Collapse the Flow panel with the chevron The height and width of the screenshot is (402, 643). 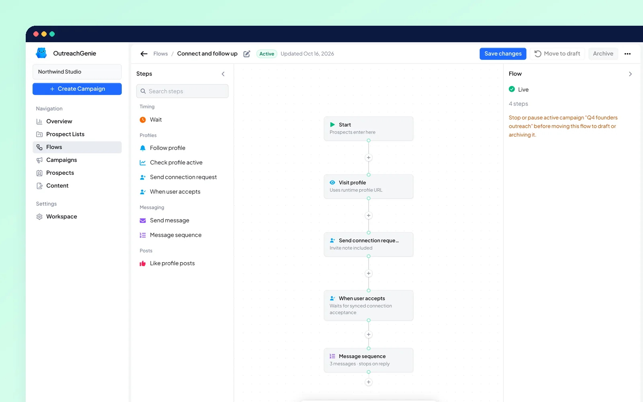630,74
